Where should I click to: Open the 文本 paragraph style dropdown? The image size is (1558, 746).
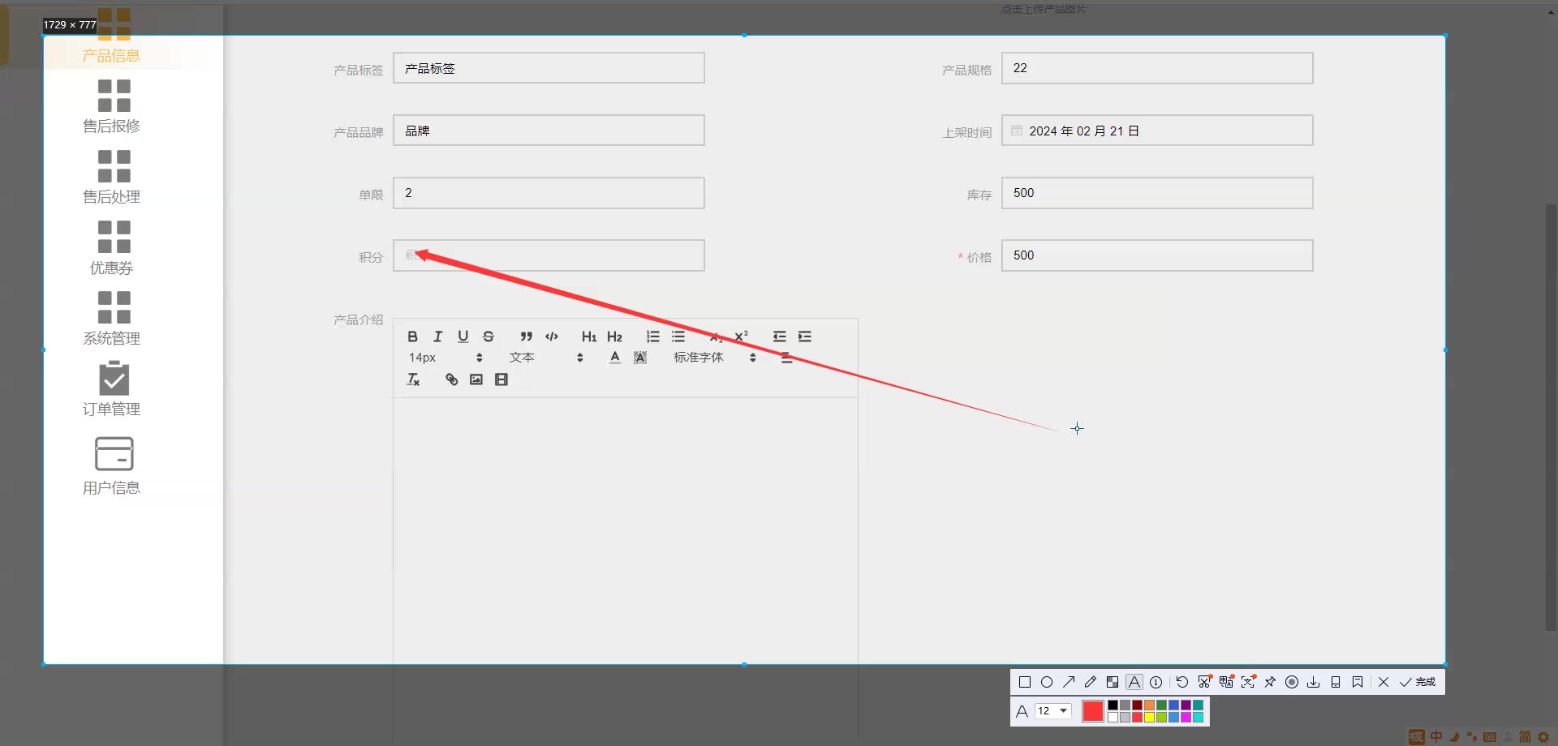click(x=545, y=358)
